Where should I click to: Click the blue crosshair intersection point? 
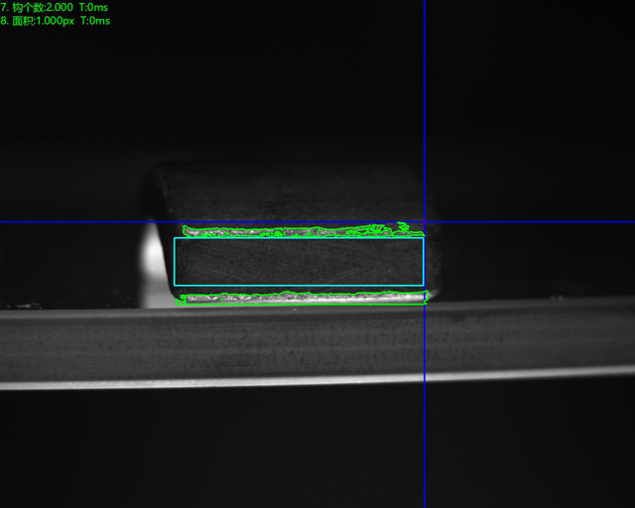pyautogui.click(x=425, y=221)
